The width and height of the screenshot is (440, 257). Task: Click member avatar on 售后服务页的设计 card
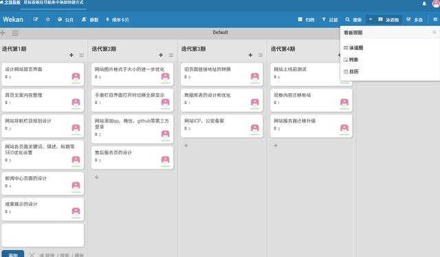pyautogui.click(x=165, y=160)
